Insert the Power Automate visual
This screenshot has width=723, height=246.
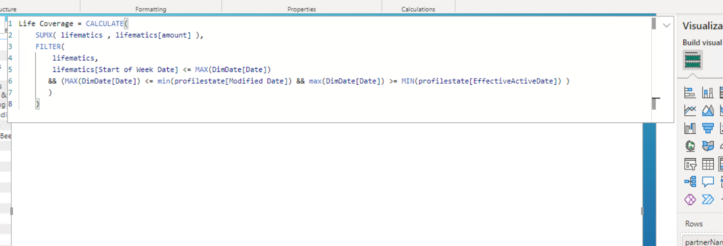[708, 200]
